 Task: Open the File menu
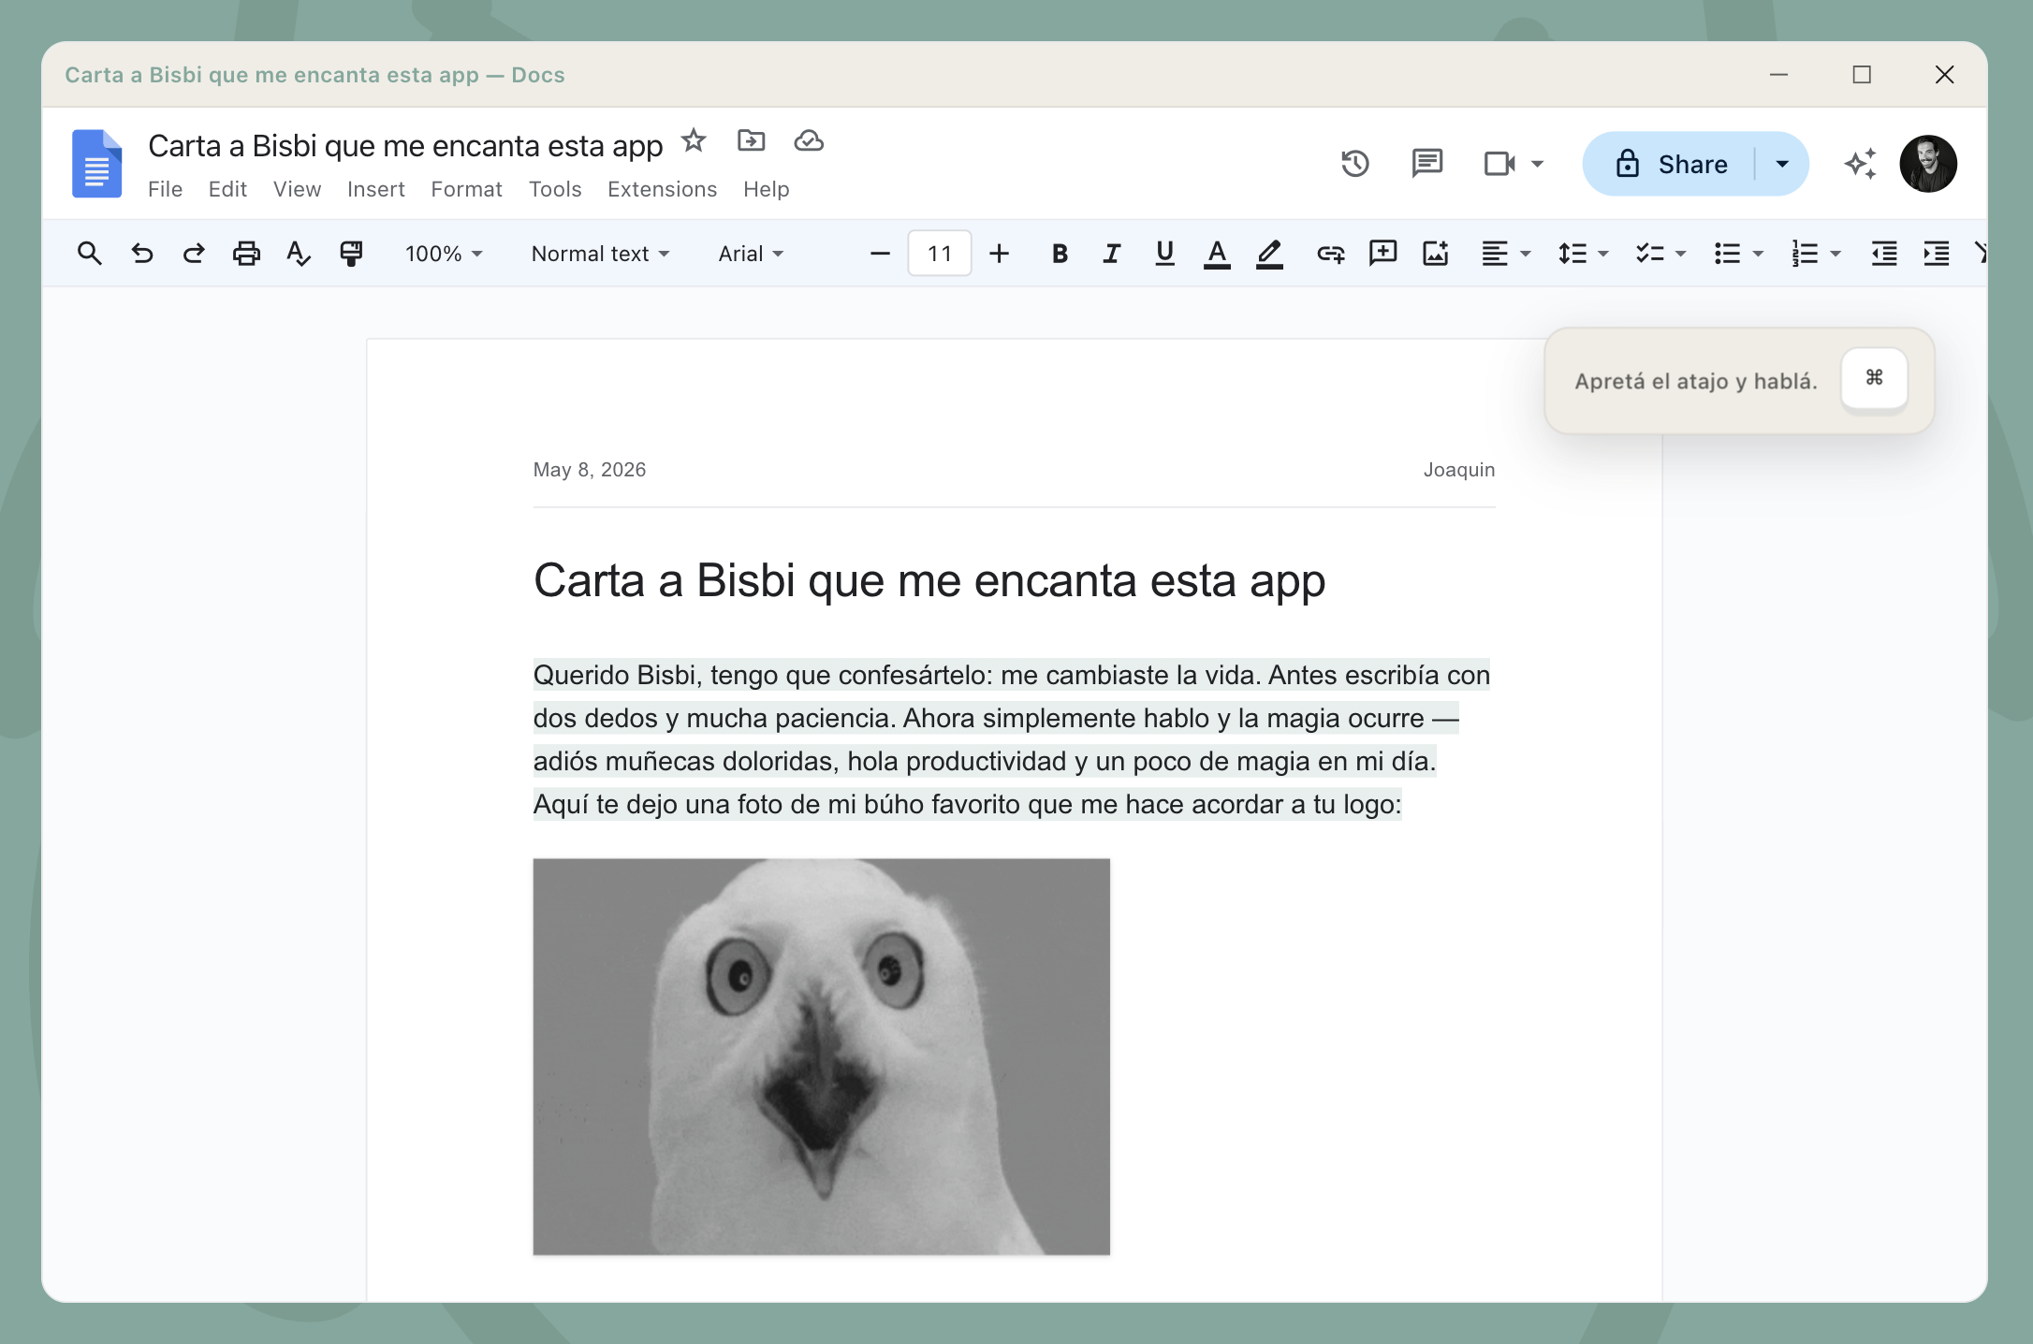(x=165, y=189)
